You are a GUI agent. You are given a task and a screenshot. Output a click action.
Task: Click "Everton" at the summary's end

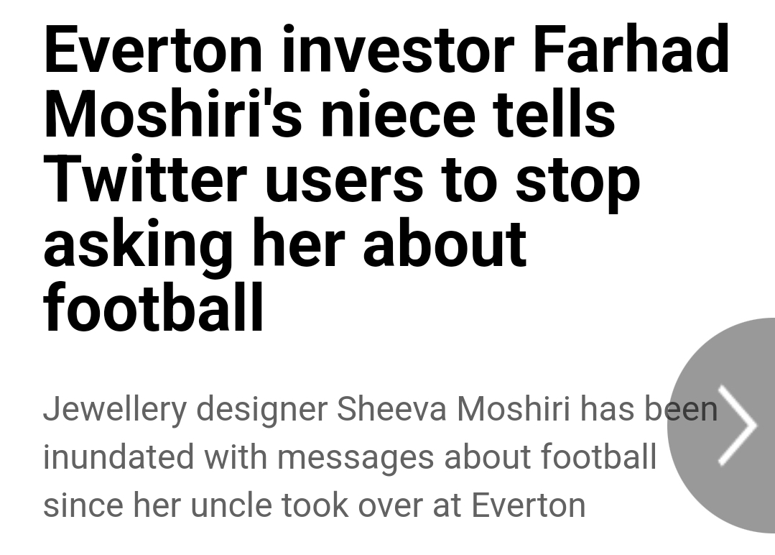[528, 505]
